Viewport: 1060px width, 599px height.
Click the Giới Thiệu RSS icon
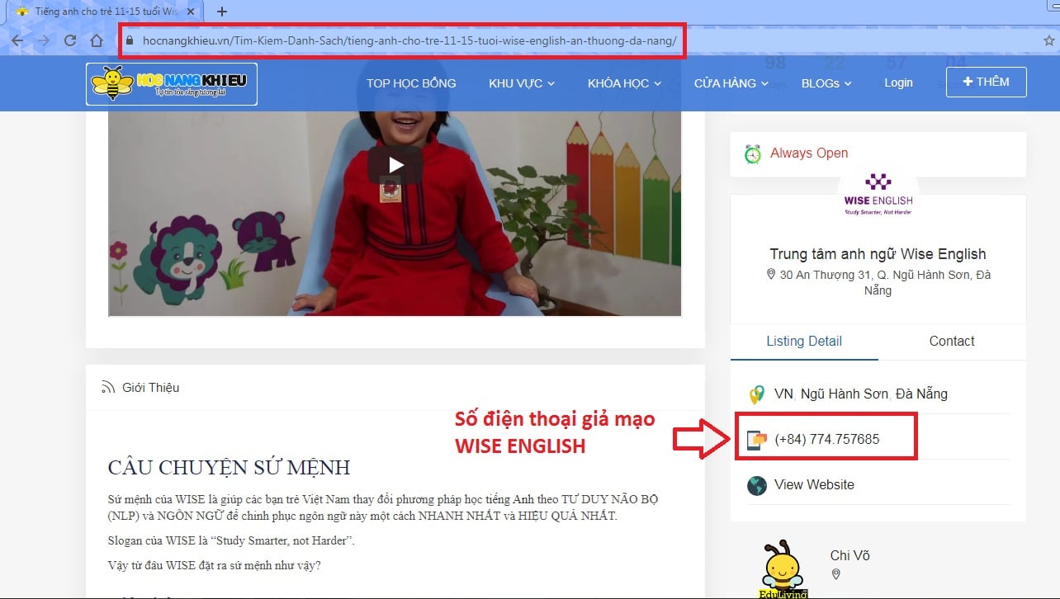click(107, 387)
